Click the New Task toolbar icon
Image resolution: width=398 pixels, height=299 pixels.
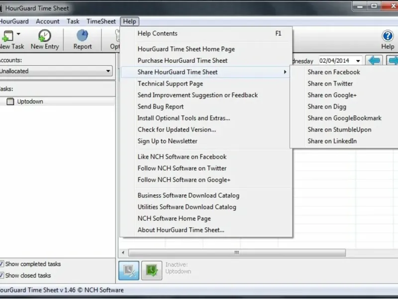7,36
